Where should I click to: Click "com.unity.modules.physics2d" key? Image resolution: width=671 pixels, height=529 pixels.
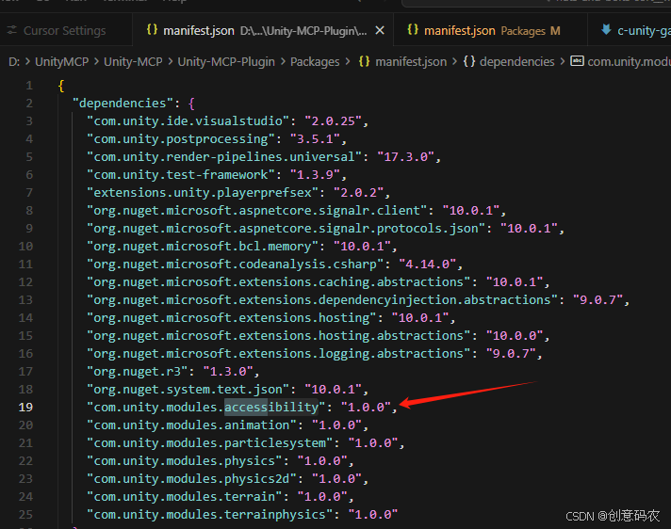191,479
